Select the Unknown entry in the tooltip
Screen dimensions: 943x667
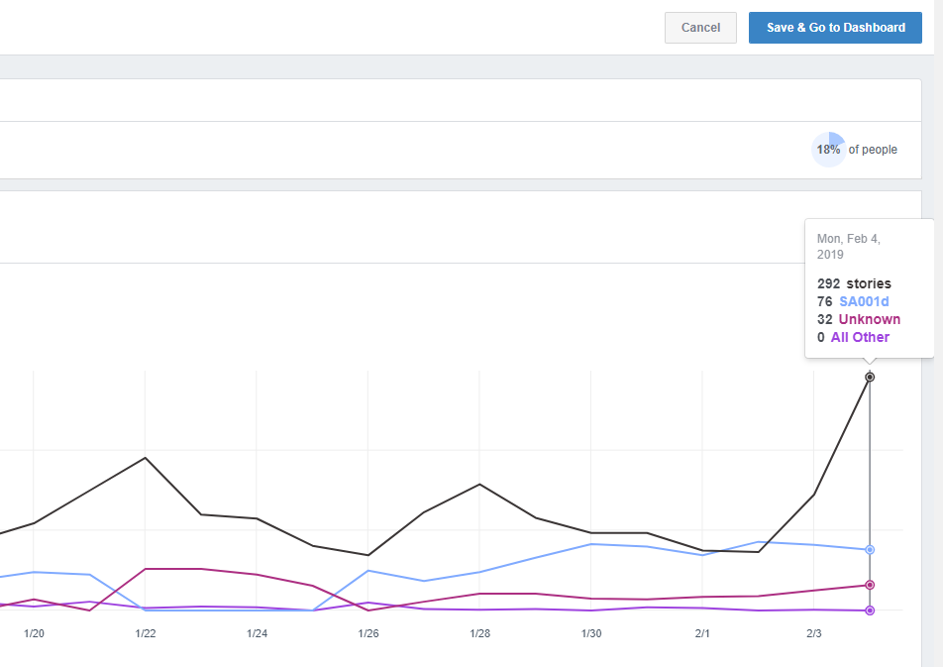click(x=869, y=319)
